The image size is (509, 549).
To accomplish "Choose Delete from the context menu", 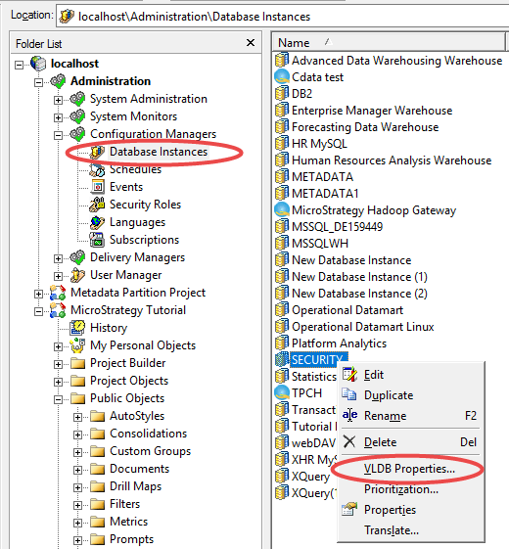I will [x=380, y=442].
